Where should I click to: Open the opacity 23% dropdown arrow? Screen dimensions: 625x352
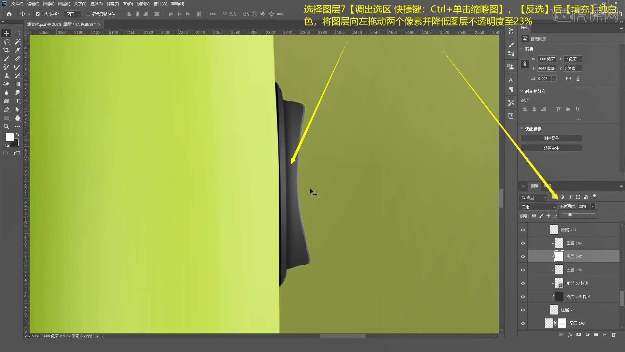click(x=593, y=206)
